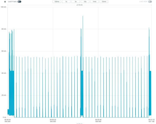
Task: Enable the LIVE VIEW toggle
Action: click(150, 2)
